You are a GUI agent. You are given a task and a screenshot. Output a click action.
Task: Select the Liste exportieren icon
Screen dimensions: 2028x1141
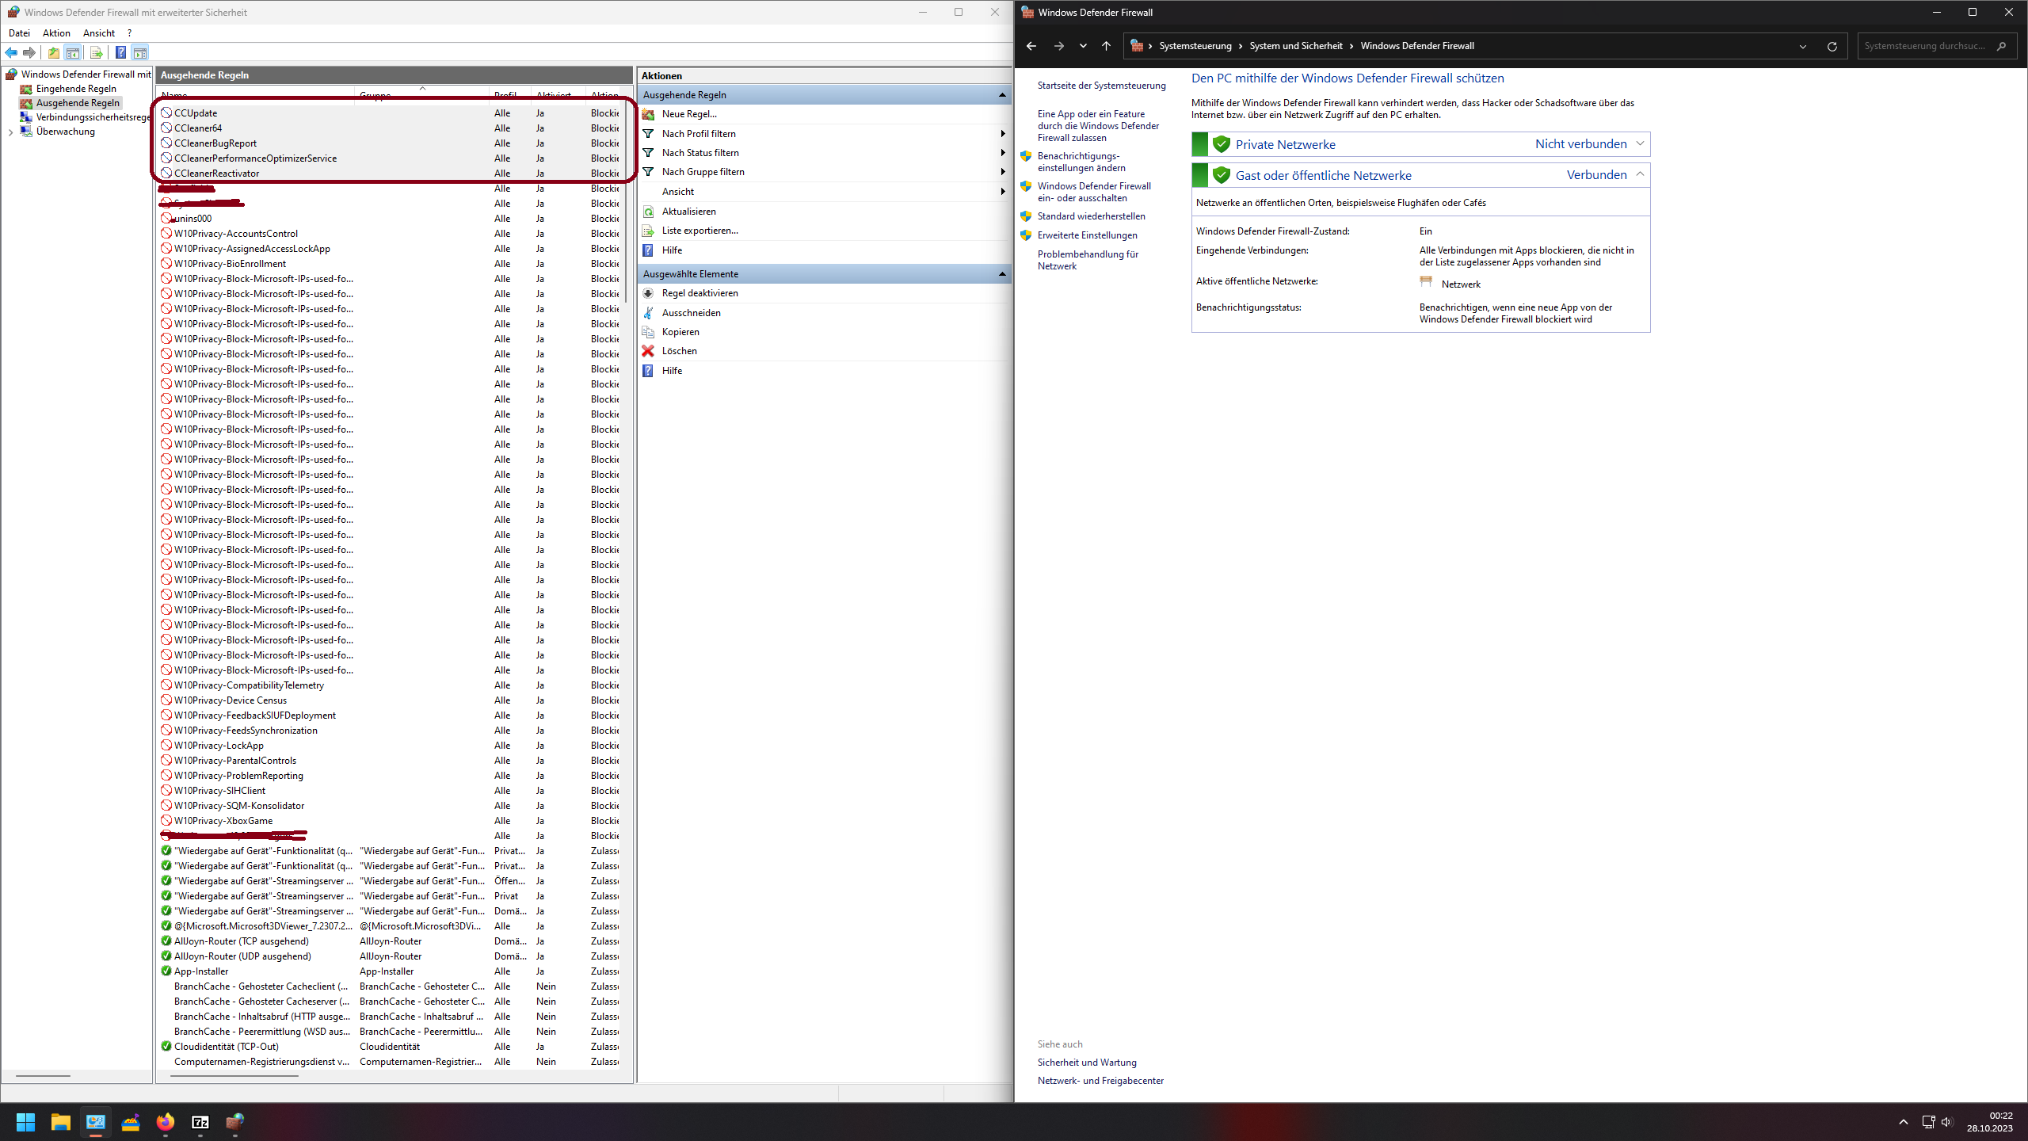648,230
